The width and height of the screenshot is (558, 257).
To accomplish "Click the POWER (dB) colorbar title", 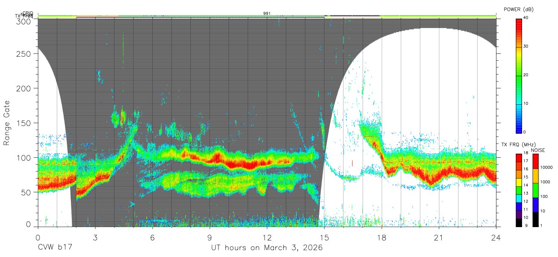I will [x=519, y=9].
